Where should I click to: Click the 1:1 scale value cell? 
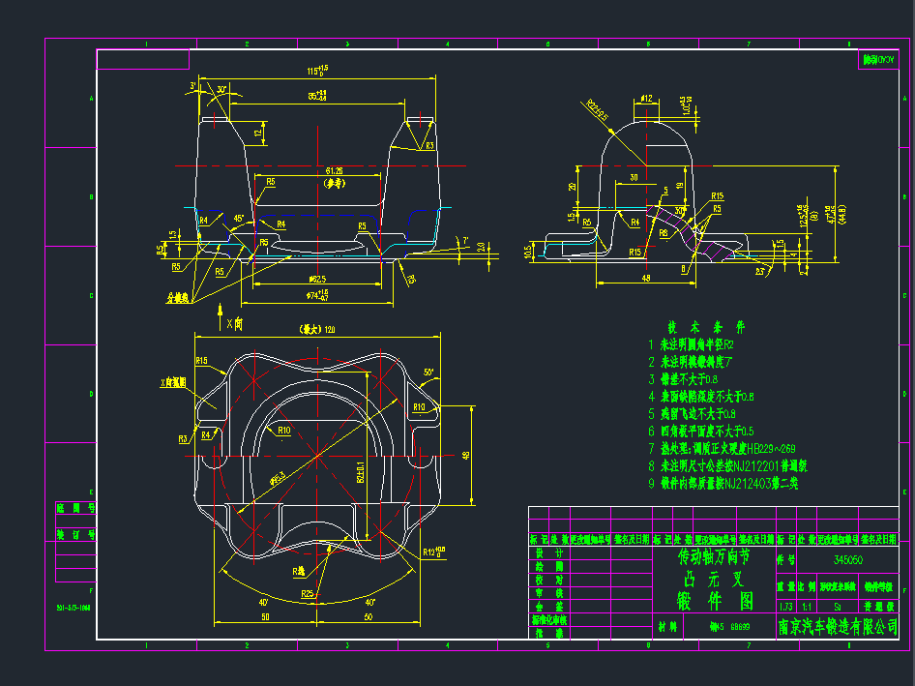pyautogui.click(x=806, y=607)
